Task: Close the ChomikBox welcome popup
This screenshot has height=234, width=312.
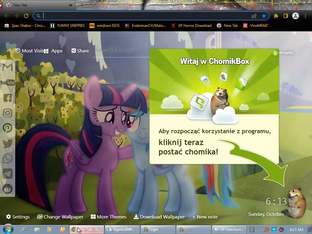Action: tap(275, 53)
